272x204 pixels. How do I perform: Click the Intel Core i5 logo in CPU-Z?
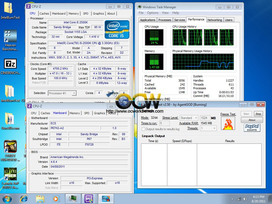tap(117, 30)
